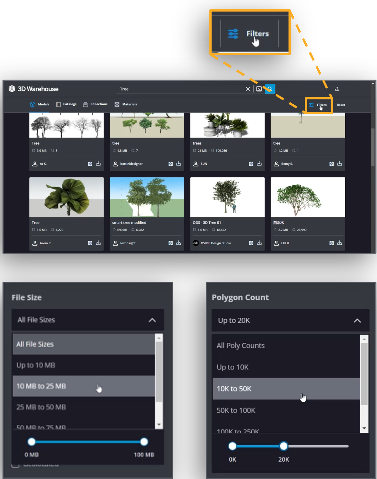Viewport: 377px width, 479px height.
Task: Click user icon for bottinidesigner
Action: [115, 164]
